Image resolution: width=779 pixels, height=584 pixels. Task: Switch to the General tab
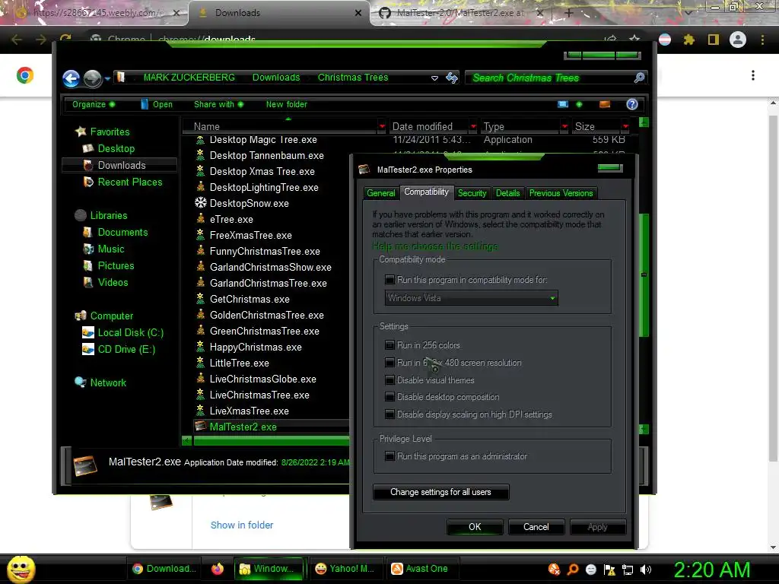(x=381, y=193)
